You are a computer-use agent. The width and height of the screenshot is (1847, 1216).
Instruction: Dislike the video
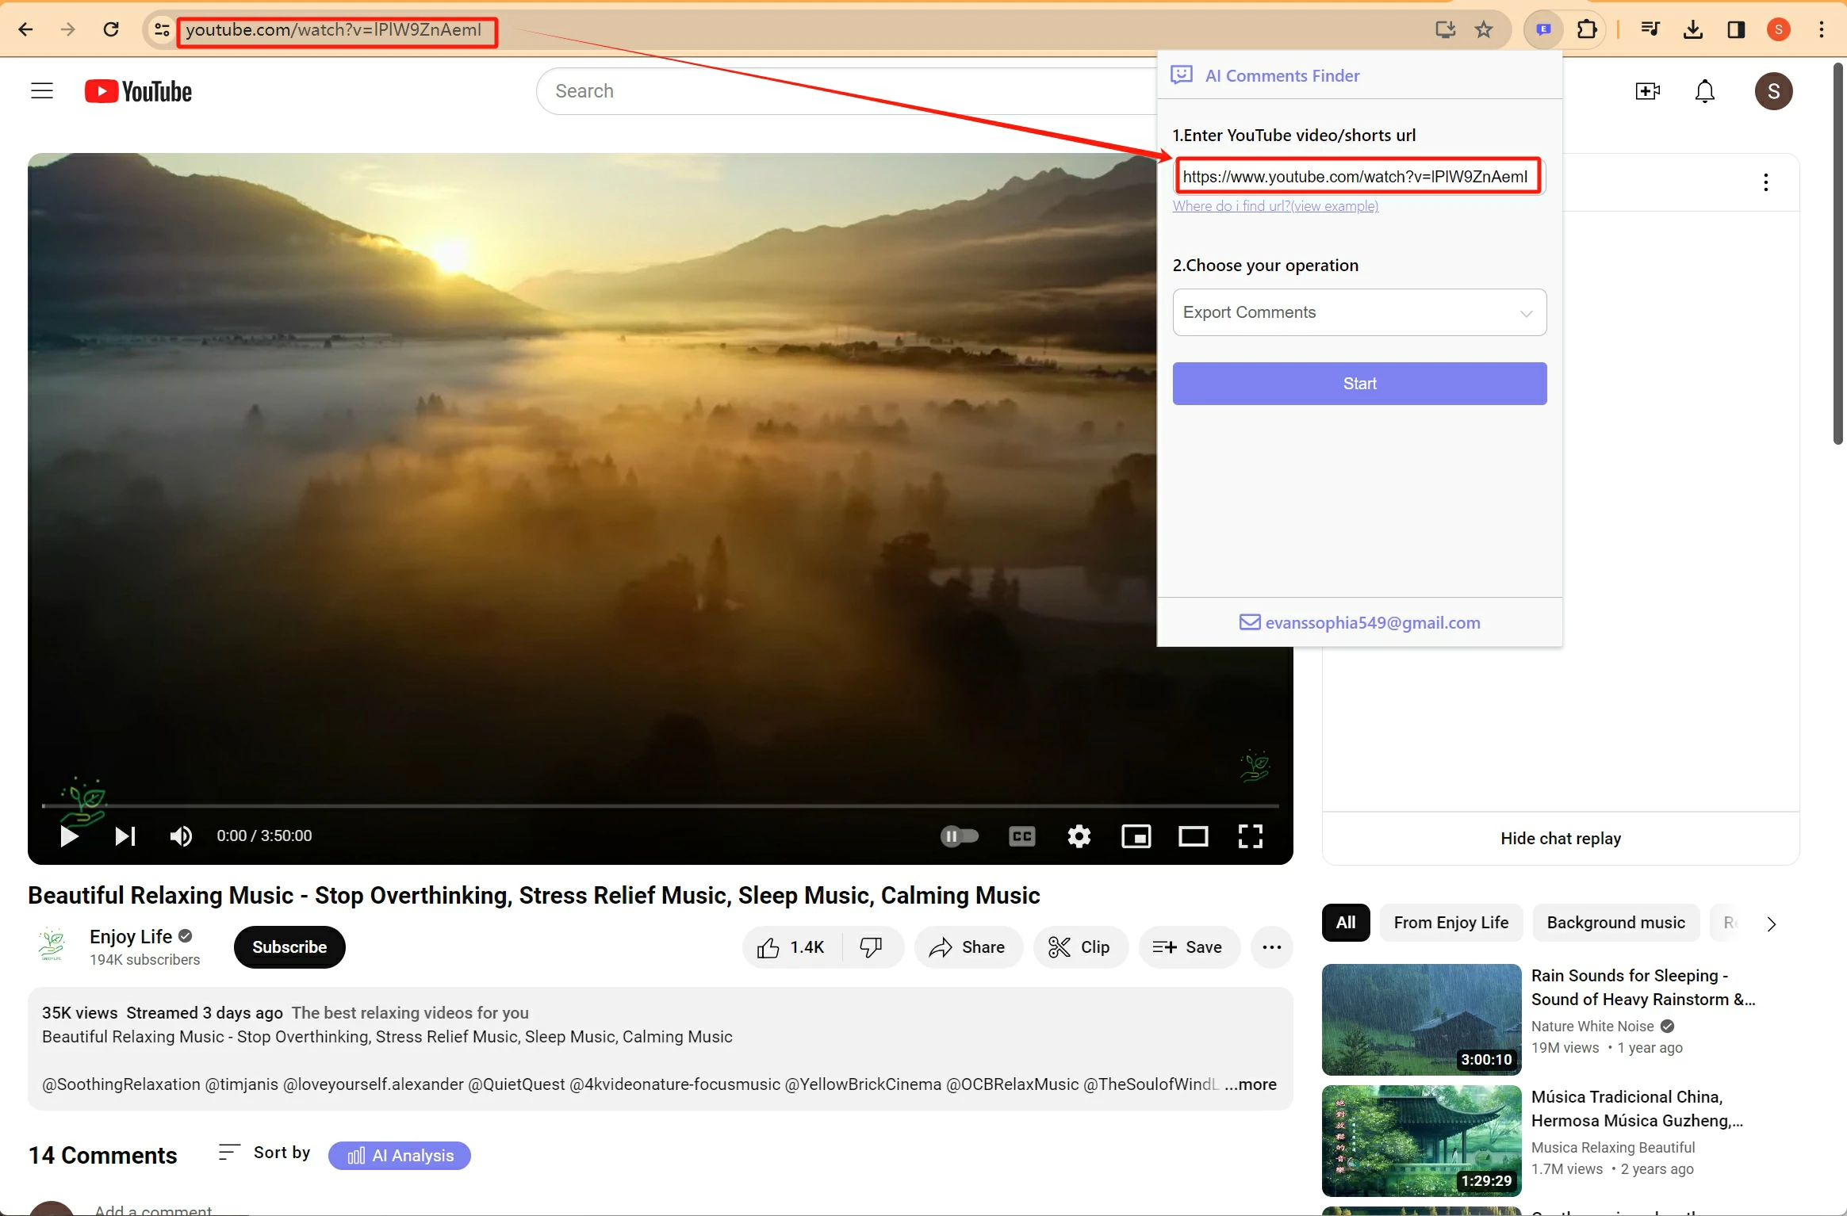point(872,947)
